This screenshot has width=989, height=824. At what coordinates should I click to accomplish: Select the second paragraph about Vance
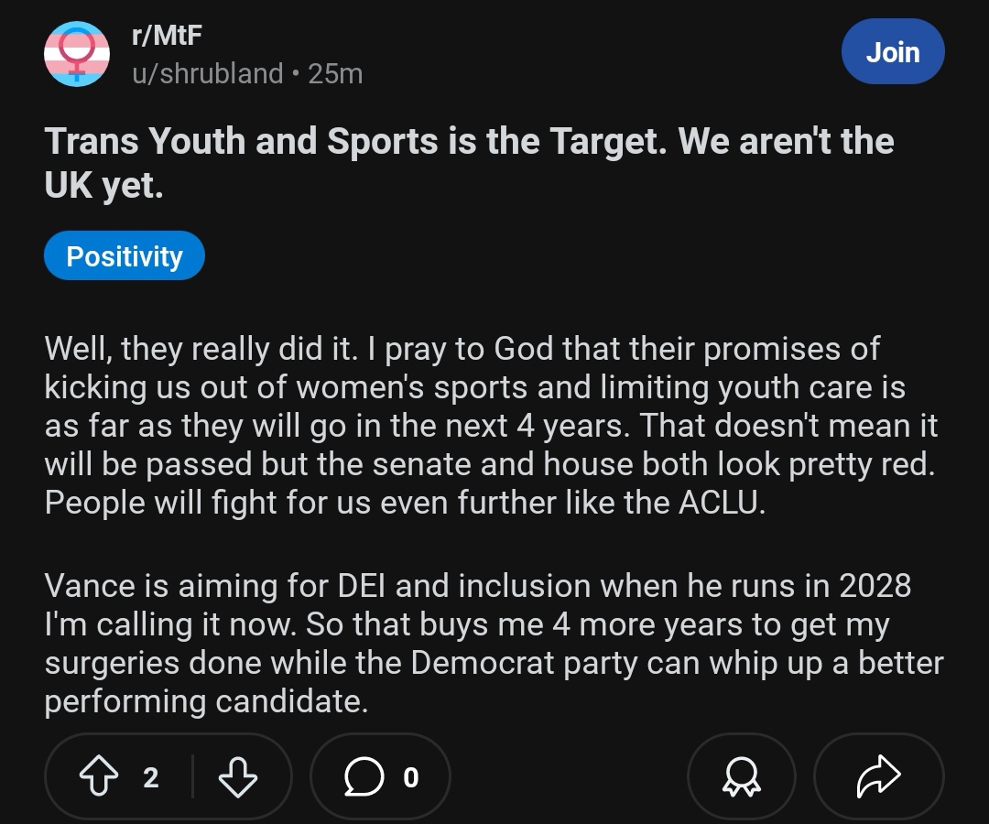pos(494,643)
